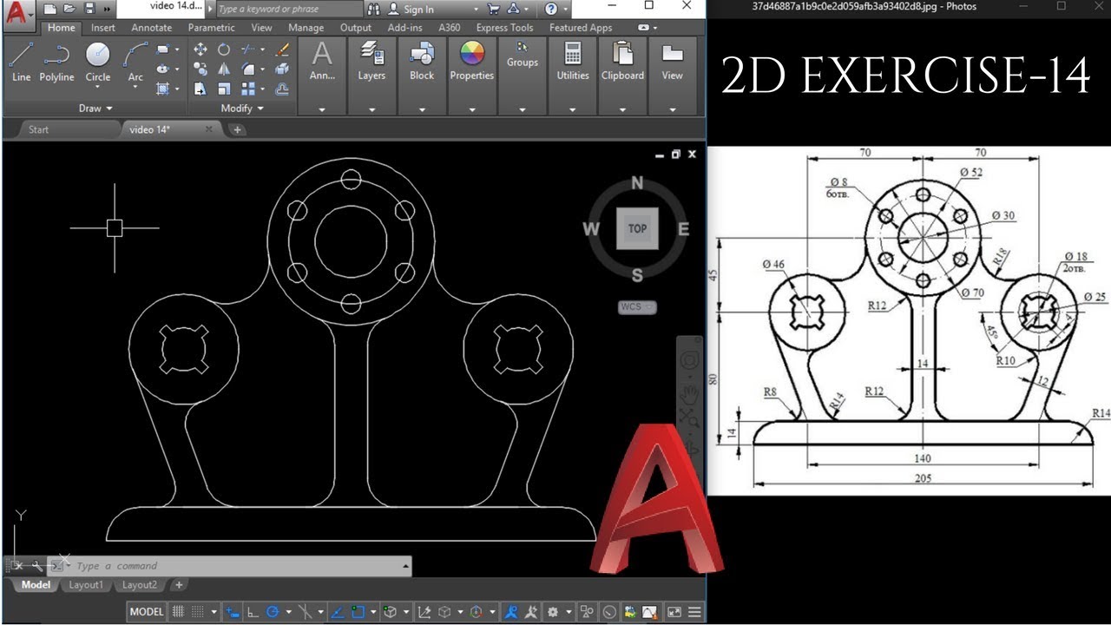Image resolution: width=1111 pixels, height=625 pixels.
Task: Click the Open folder icon in Quick Access toolbar
Action: click(x=69, y=9)
